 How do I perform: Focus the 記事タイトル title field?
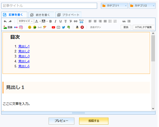coord(49,6)
